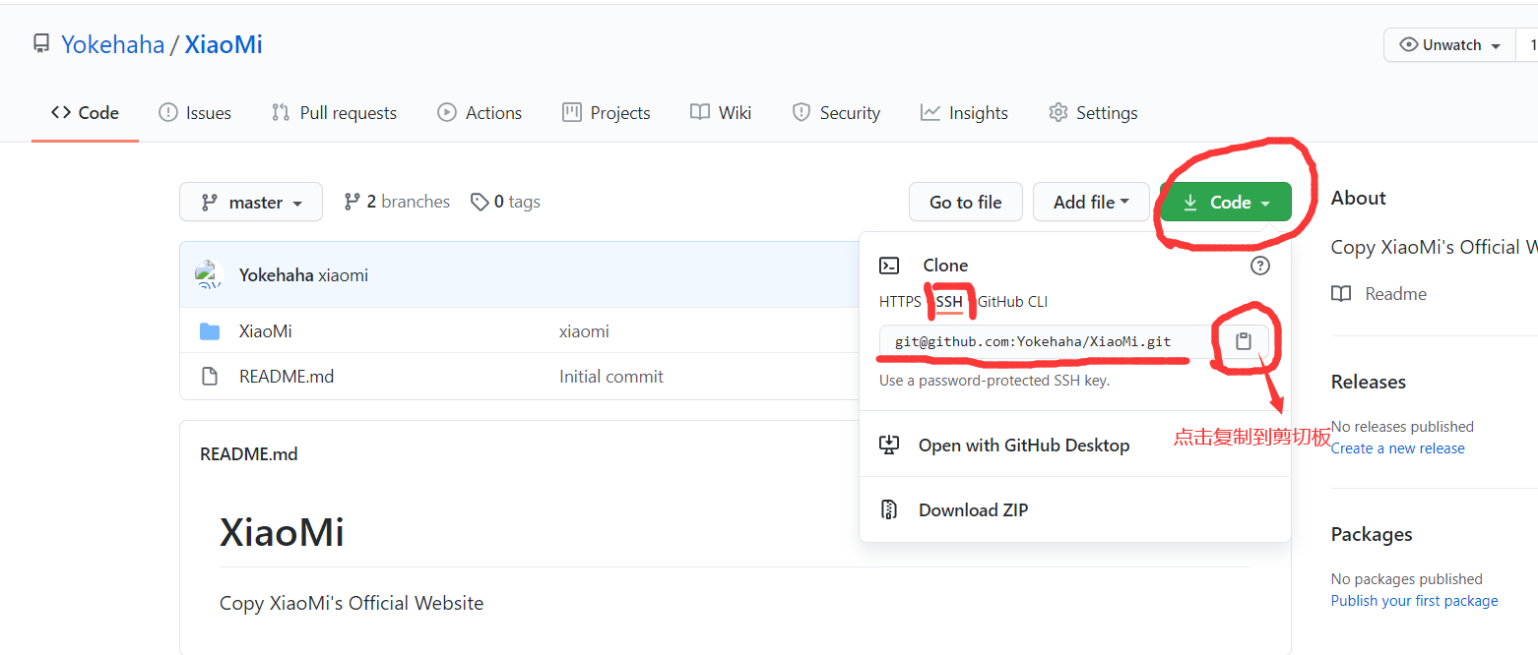View the 0 tags link
1538x655 pixels.
tap(505, 202)
